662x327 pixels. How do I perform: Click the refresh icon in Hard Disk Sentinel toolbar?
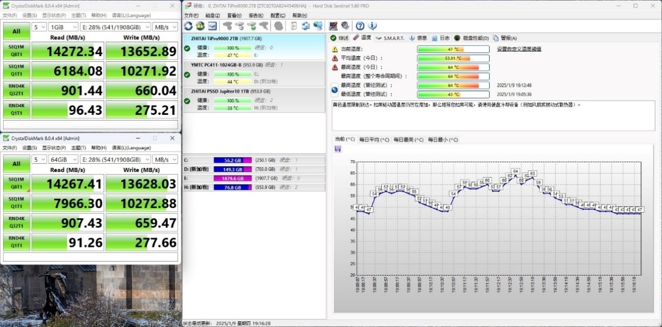pos(188,26)
